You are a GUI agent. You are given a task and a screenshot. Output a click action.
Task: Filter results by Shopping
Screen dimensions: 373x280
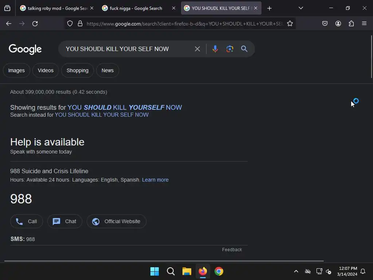tap(78, 70)
